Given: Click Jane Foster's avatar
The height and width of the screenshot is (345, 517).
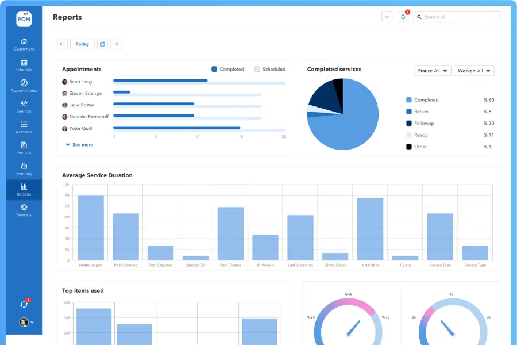Looking at the screenshot, I should [64, 105].
